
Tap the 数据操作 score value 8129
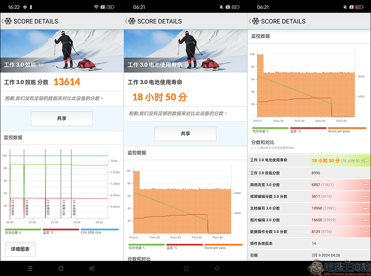316,232
